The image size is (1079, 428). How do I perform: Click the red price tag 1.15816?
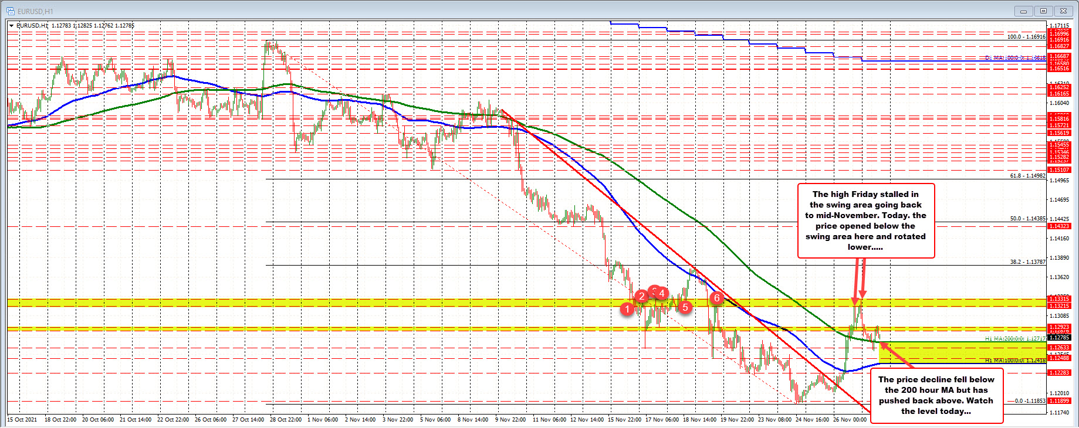(x=1059, y=118)
